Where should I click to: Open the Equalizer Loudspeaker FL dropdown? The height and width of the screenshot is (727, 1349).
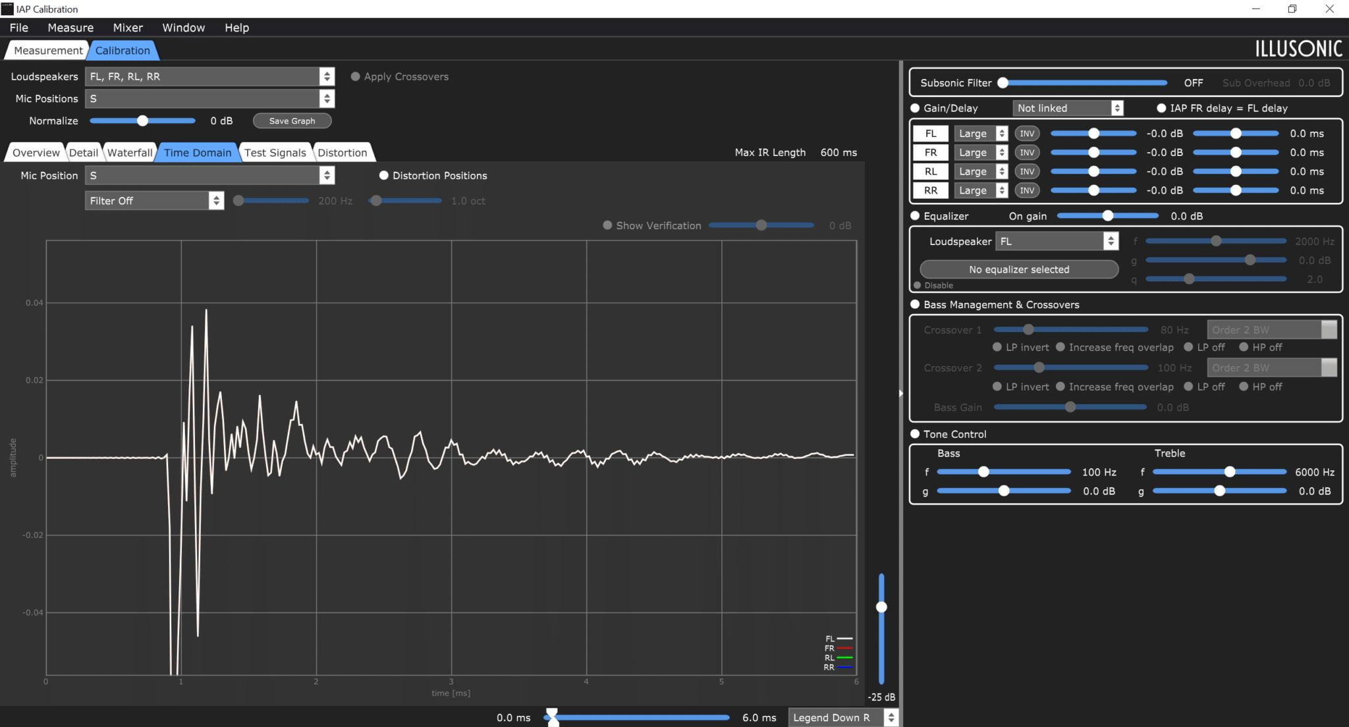1057,242
